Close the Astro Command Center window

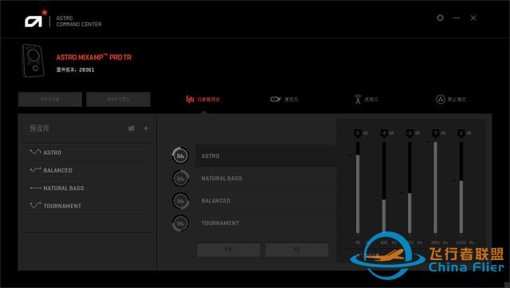coord(473,18)
